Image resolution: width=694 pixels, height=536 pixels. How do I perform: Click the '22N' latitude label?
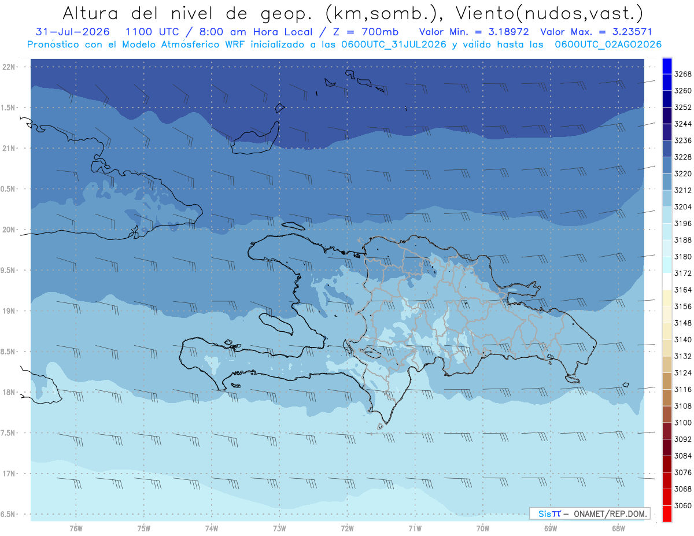coord(9,67)
